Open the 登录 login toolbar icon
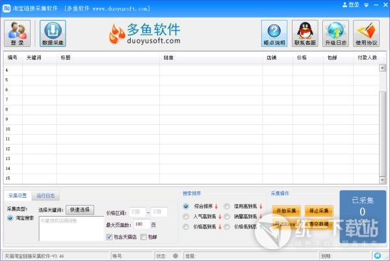This screenshot has height=261, width=390. (x=17, y=33)
